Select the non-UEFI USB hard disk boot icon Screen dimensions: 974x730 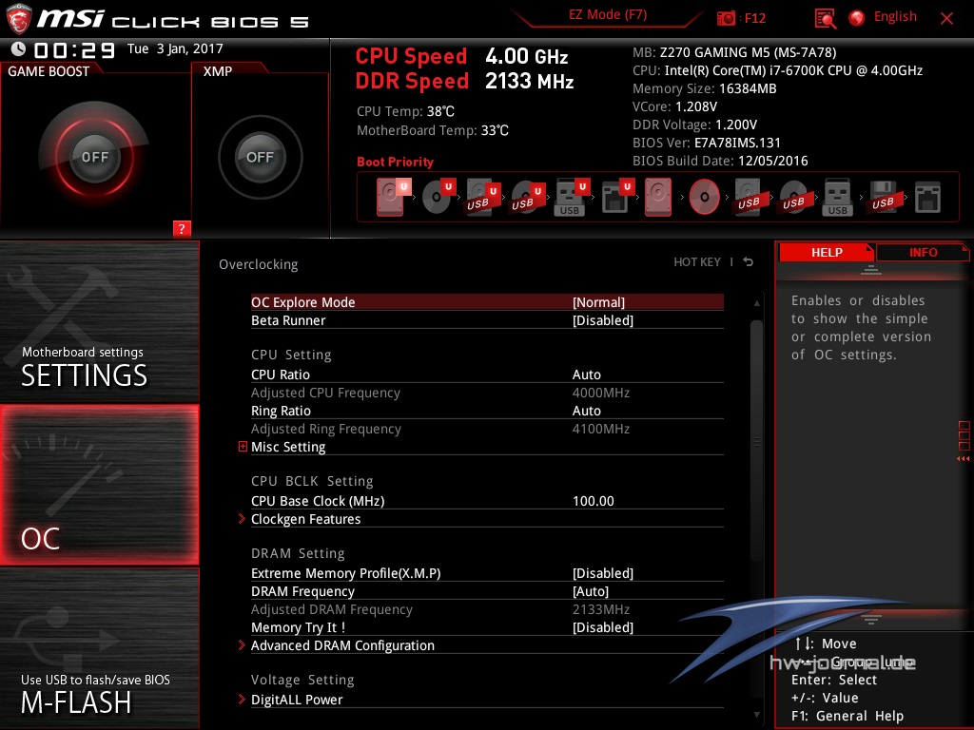pos(749,197)
